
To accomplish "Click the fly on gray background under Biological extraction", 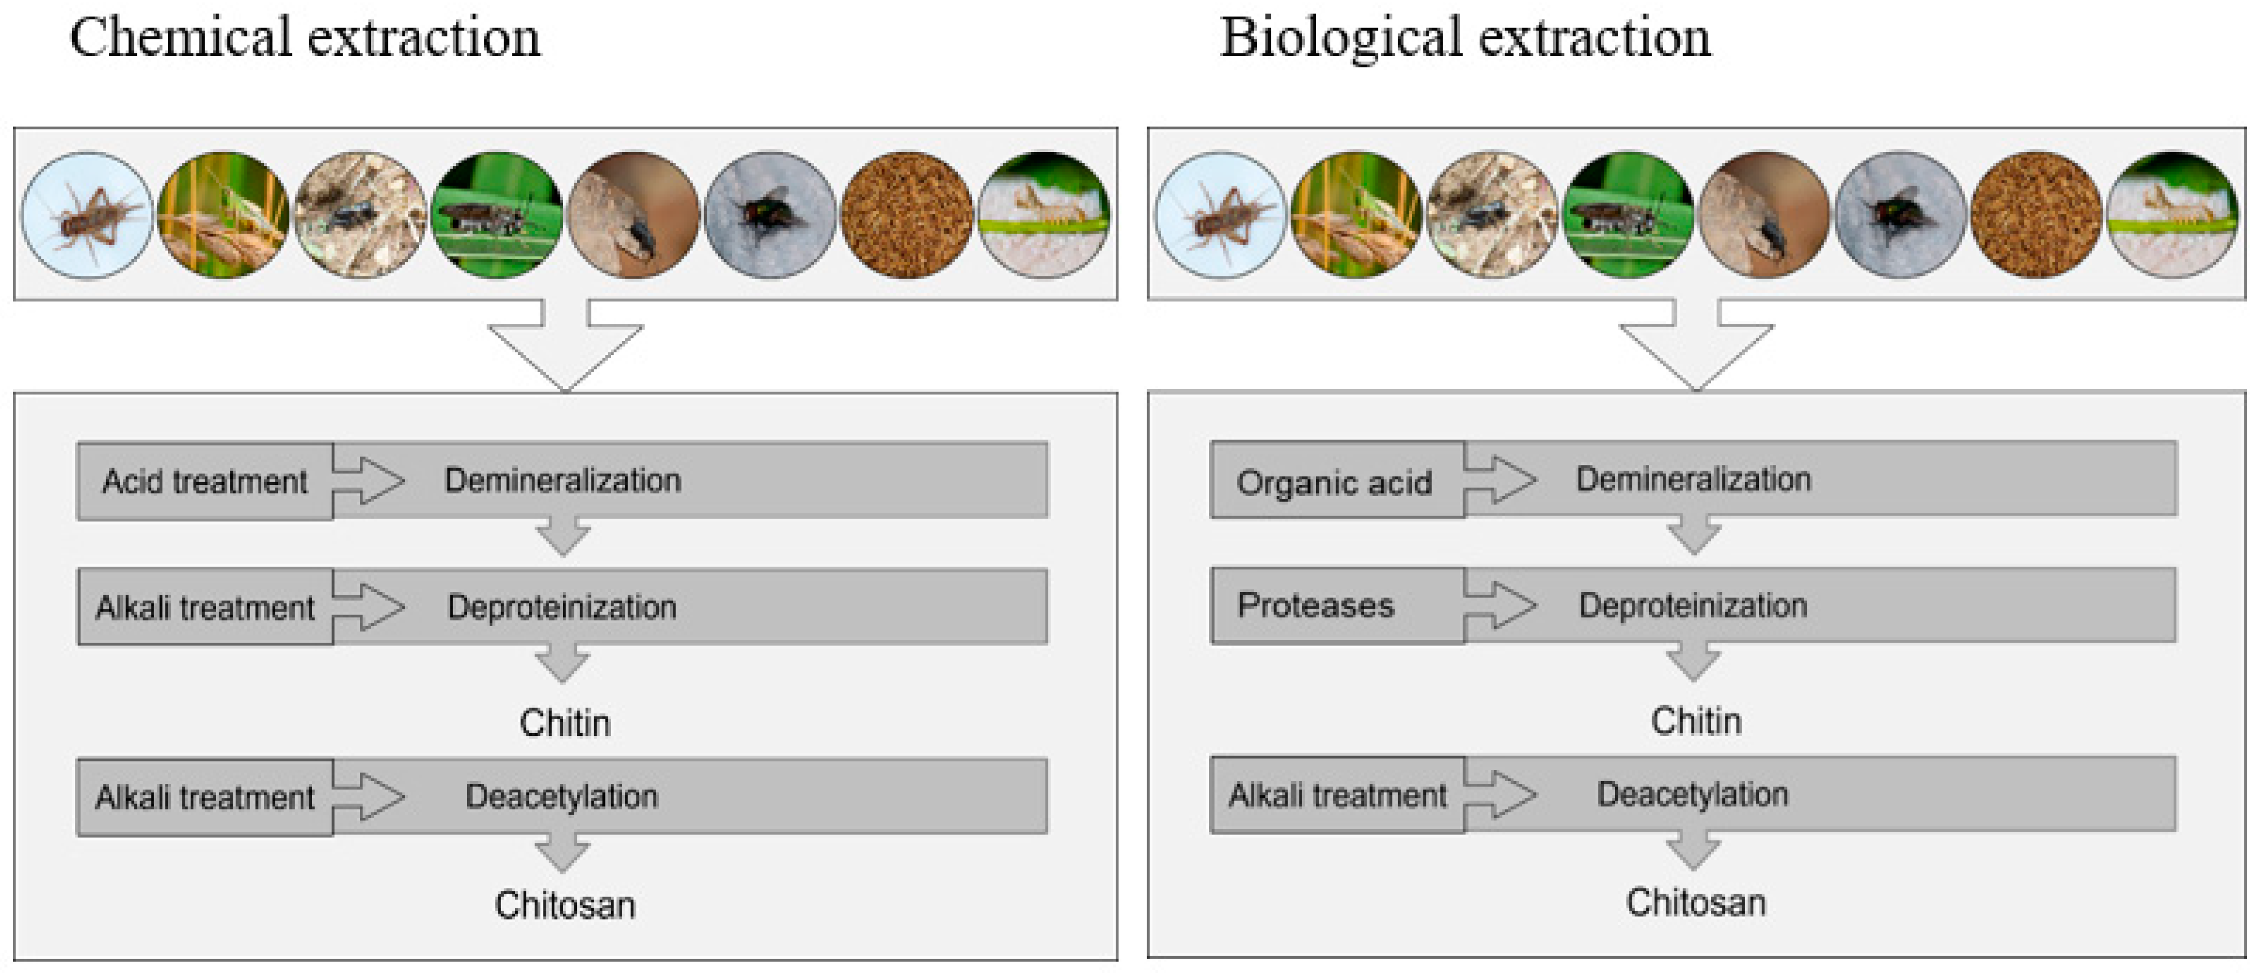I will tap(1900, 216).
